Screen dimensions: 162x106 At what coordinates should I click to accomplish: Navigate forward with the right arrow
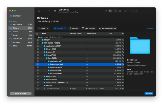pos(49,11)
